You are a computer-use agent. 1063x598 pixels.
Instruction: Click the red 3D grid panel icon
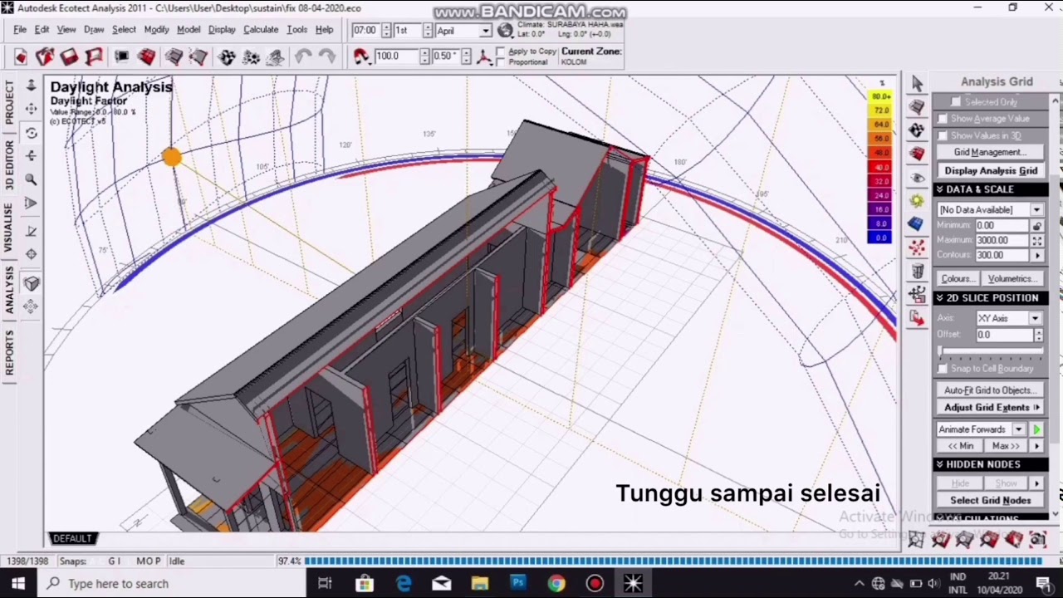point(917,154)
